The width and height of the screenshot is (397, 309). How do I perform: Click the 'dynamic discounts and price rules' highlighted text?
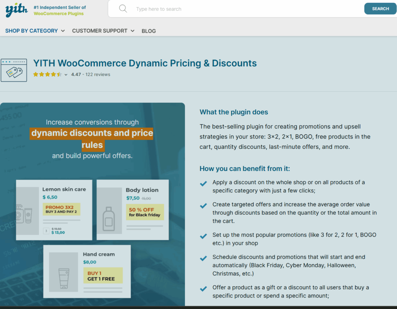[92, 139]
